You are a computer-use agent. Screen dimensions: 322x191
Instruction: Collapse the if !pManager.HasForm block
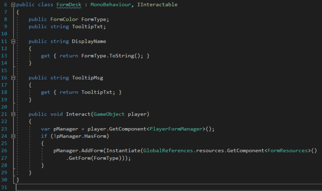pyautogui.click(x=13, y=136)
